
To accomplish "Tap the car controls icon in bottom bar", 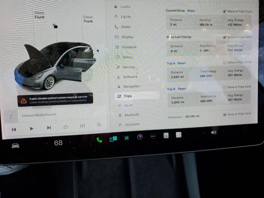I will 15,146.
